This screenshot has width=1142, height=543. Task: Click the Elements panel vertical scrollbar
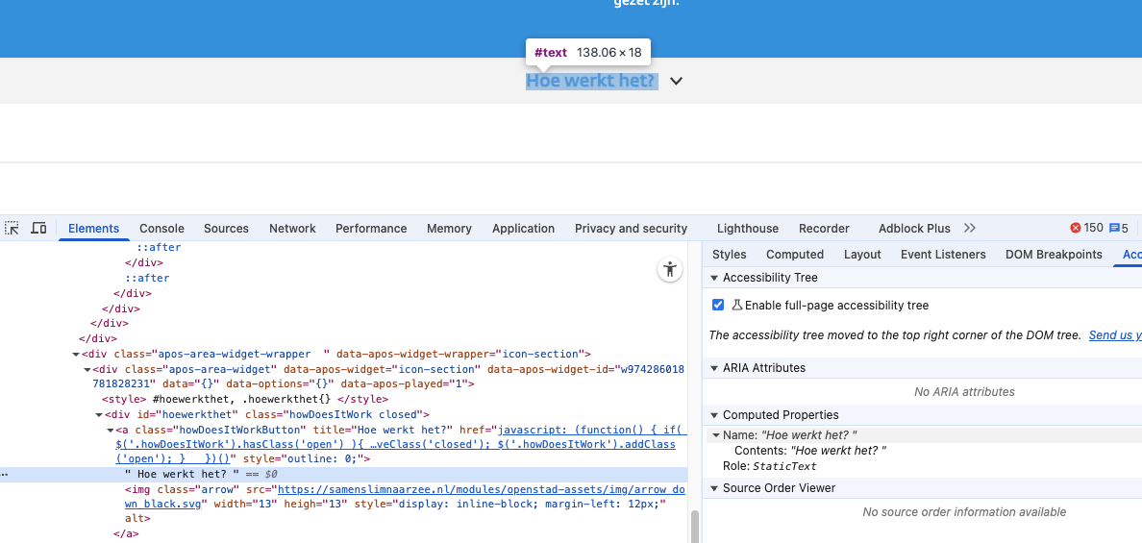pos(694,525)
